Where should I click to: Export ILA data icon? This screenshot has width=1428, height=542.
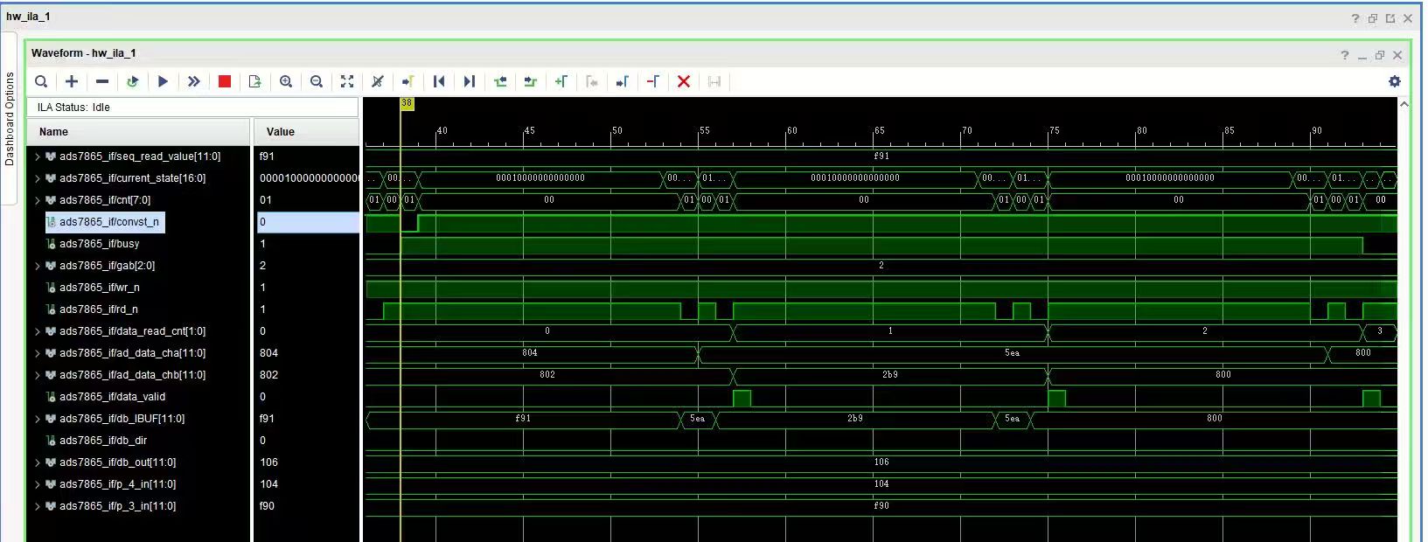(x=255, y=81)
